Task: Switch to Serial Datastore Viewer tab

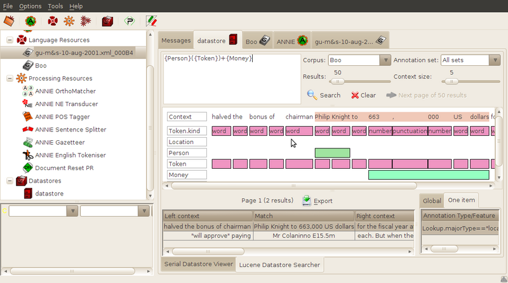Action: tap(198, 264)
